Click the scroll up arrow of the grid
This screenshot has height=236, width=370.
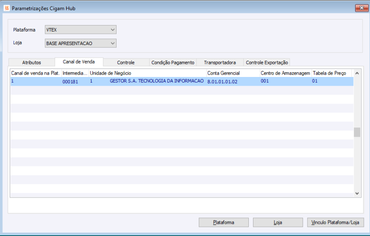pyautogui.click(x=357, y=73)
